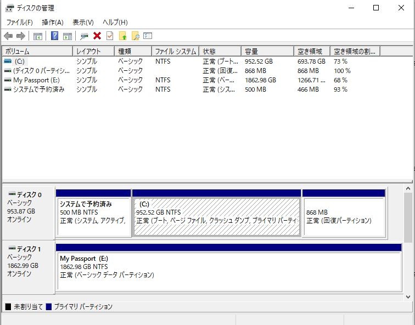Sort by ファイル システム column header
Image resolution: width=415 pixels, height=325 pixels.
[176, 51]
